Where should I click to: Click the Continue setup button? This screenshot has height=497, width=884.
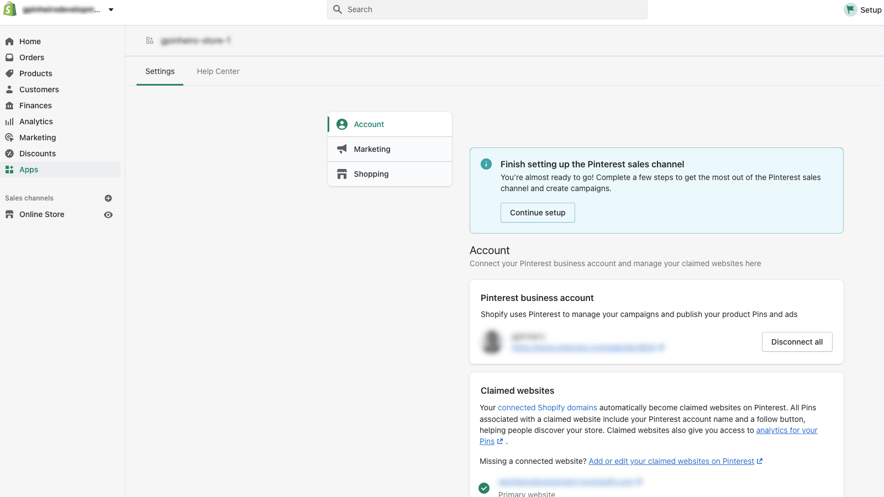click(x=537, y=213)
